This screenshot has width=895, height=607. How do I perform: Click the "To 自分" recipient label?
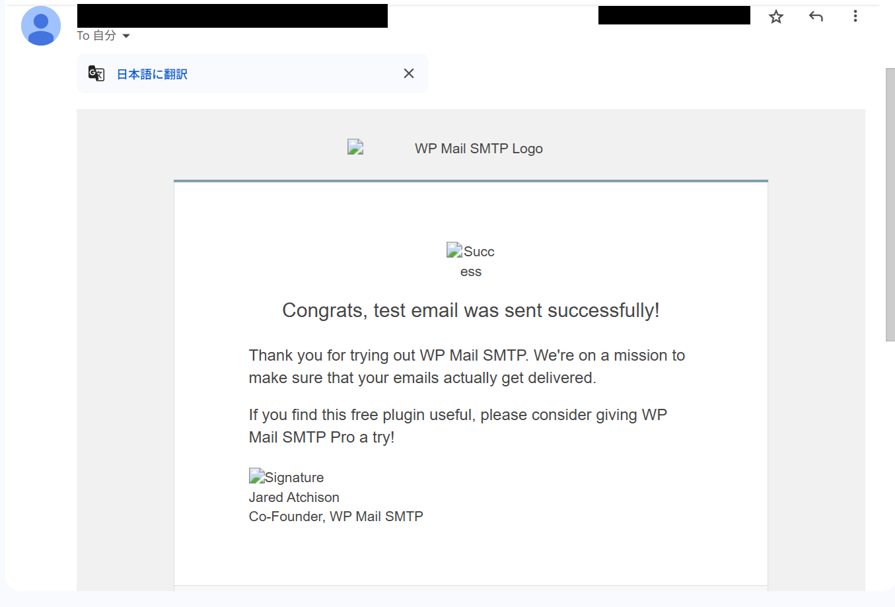click(96, 36)
